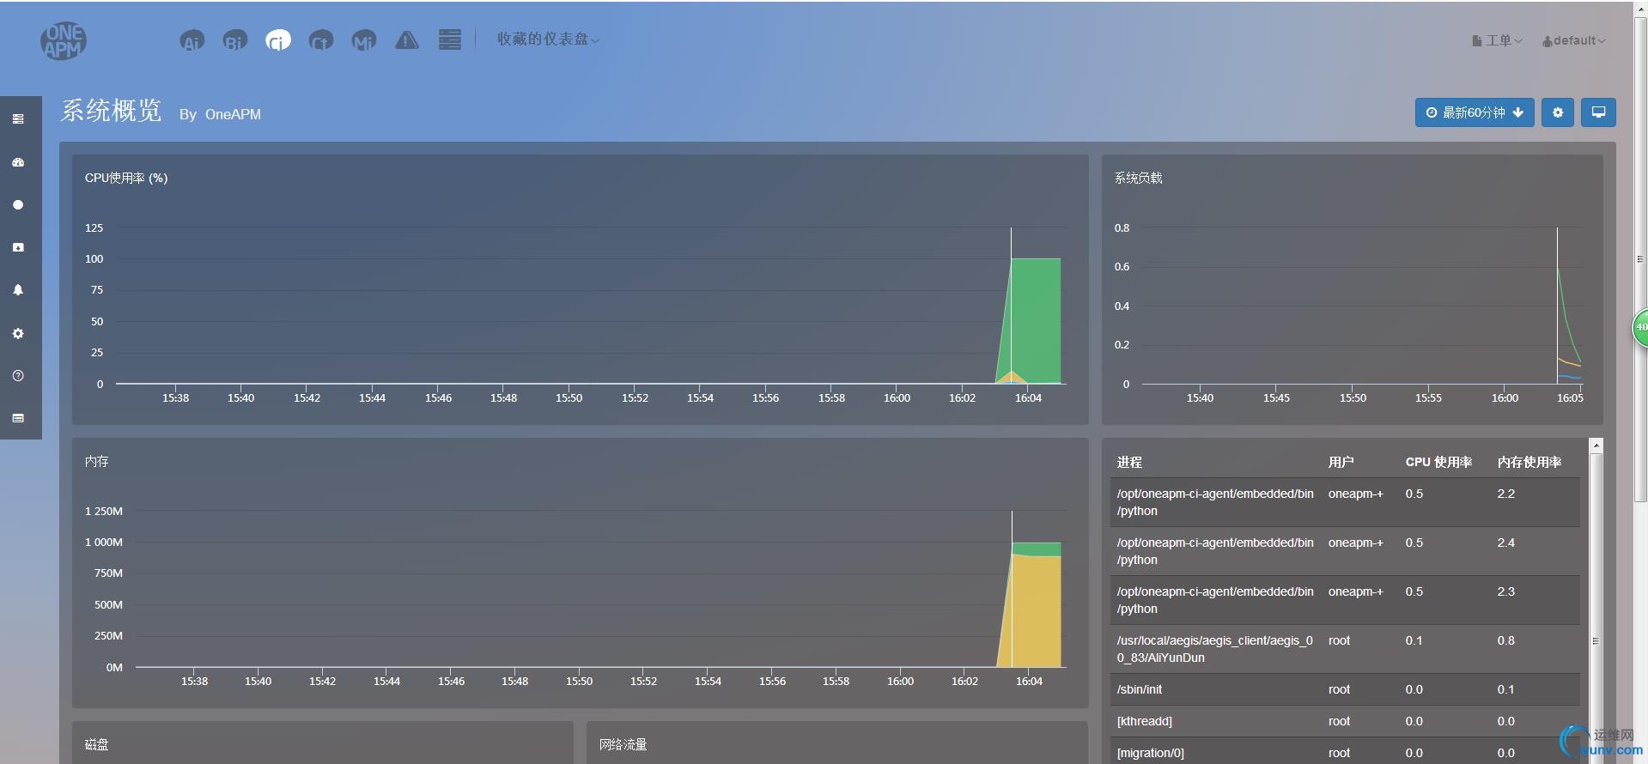The height and width of the screenshot is (764, 1648).
Task: Click the question mark help icon in sidebar
Action: point(18,376)
